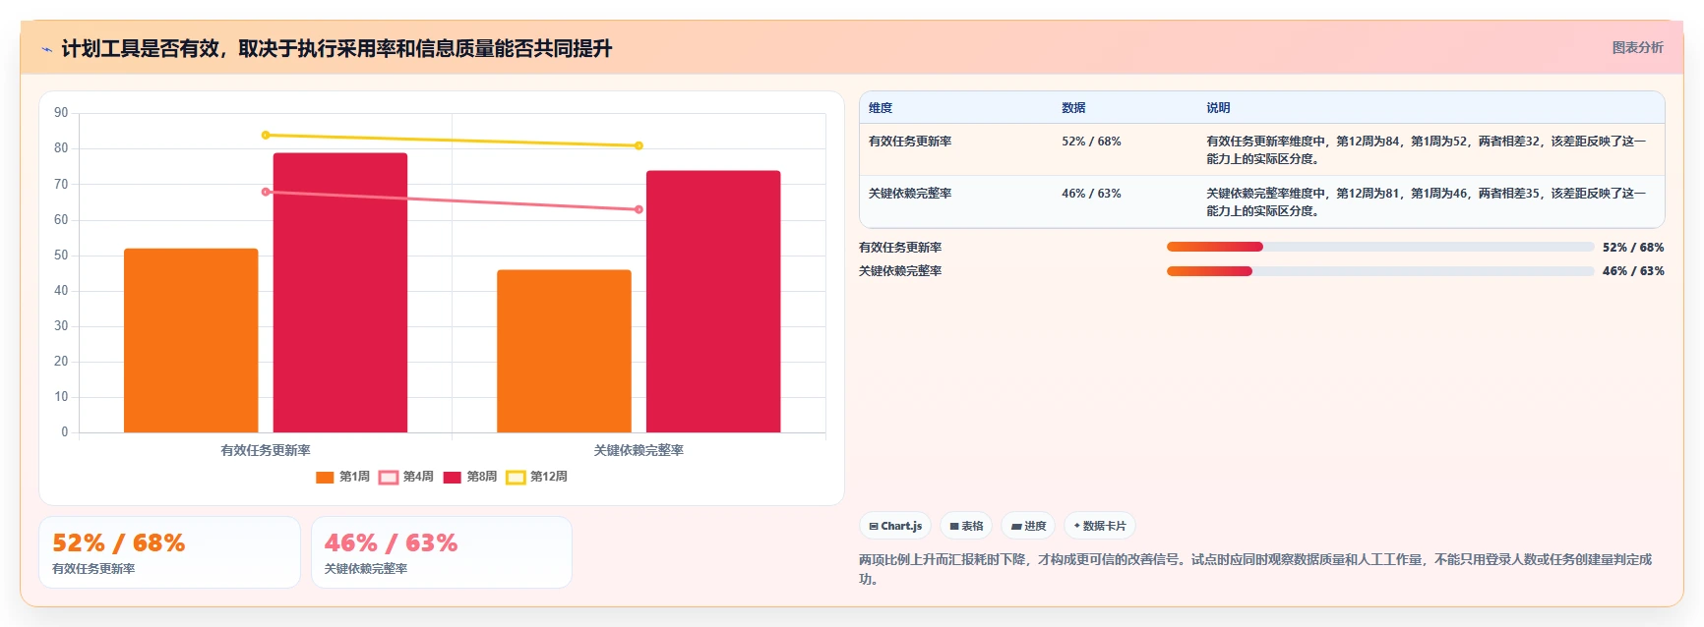This screenshot has height=627, width=1704.
Task: Select the 进度 tag
Action: click(x=1028, y=526)
